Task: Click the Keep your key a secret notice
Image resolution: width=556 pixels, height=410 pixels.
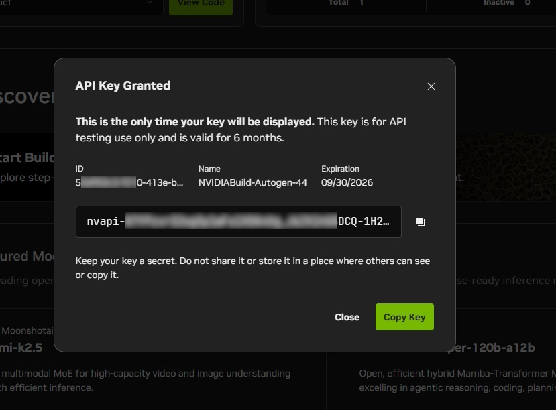Action: pyautogui.click(x=252, y=268)
